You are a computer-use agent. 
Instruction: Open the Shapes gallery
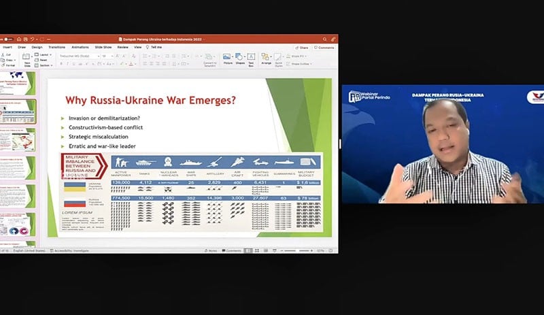pyautogui.click(x=240, y=59)
